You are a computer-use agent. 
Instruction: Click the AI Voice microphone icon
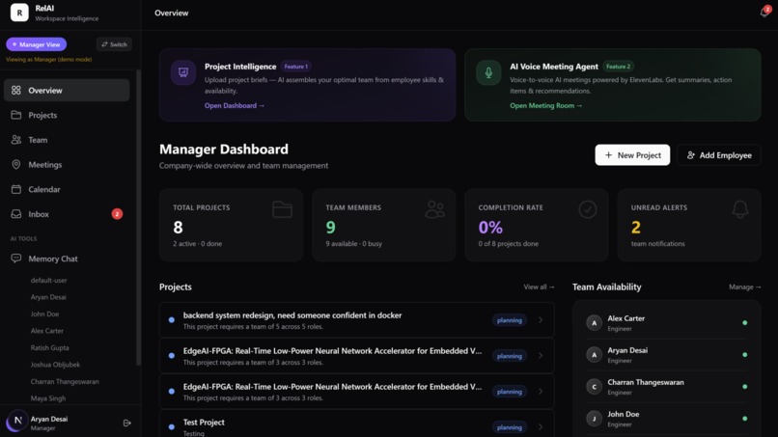488,73
